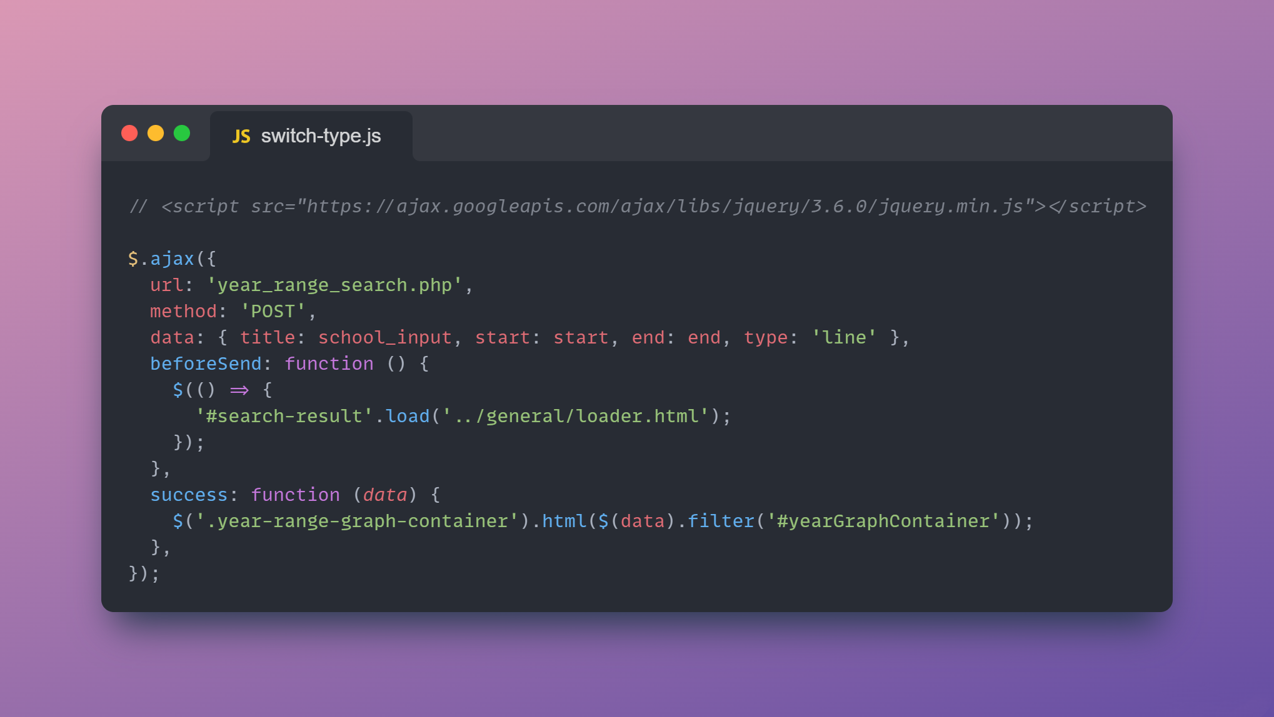Click the italic data parameter in success function
1274x717 pixels.
[x=385, y=495]
